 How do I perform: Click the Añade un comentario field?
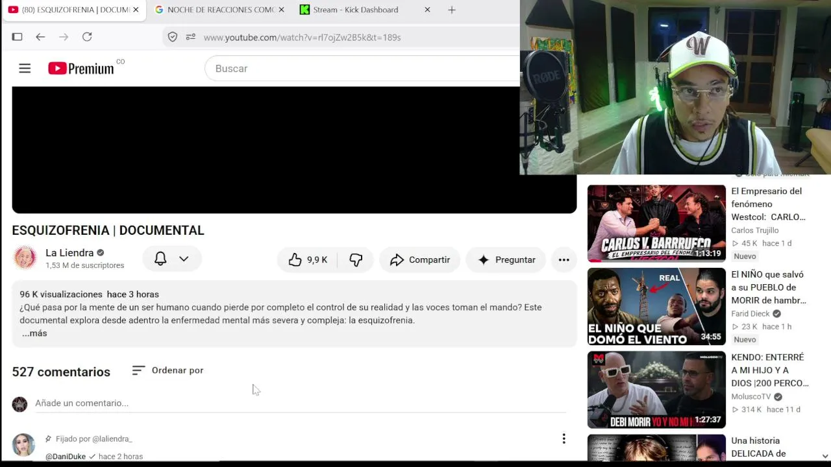tap(301, 403)
